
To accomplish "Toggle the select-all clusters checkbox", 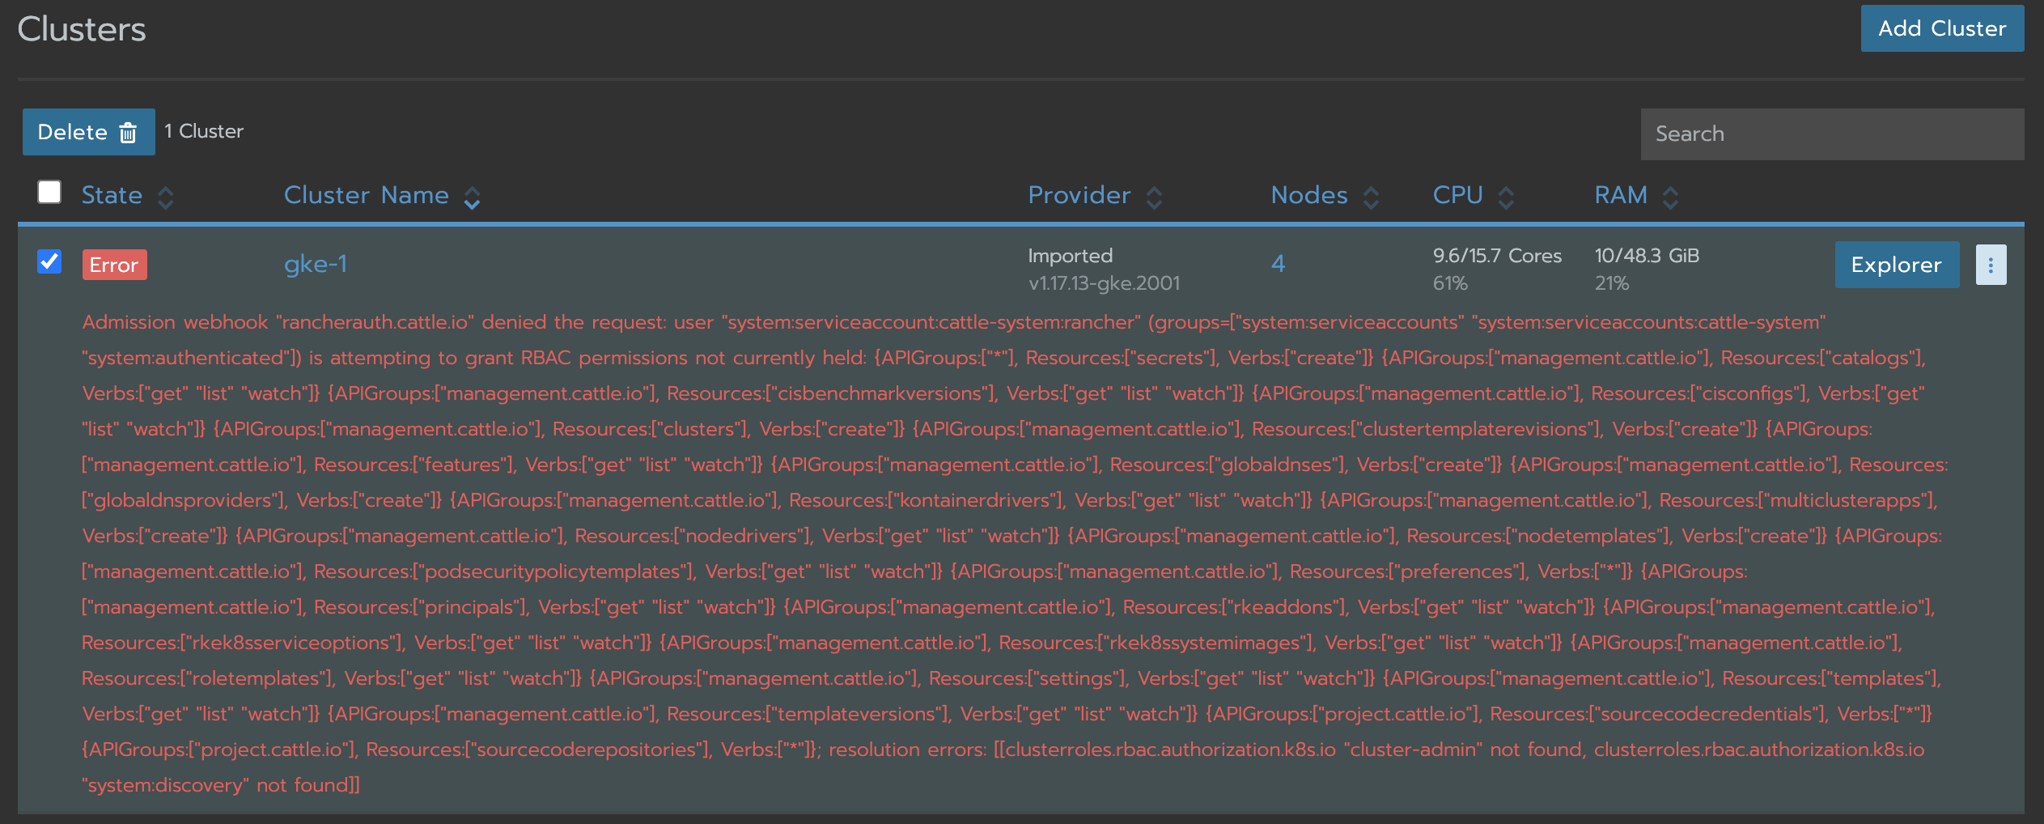I will pos(49,193).
